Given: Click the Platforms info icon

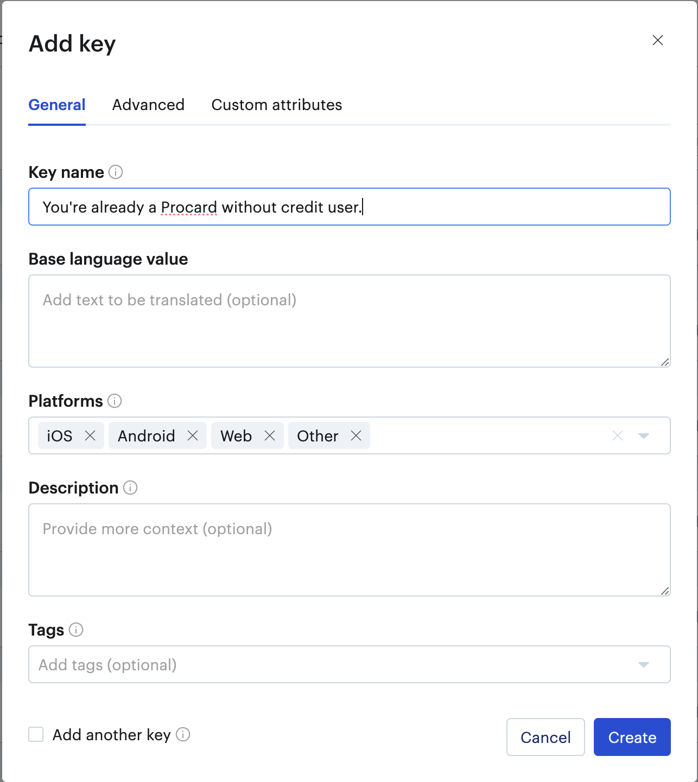Looking at the screenshot, I should (x=115, y=401).
